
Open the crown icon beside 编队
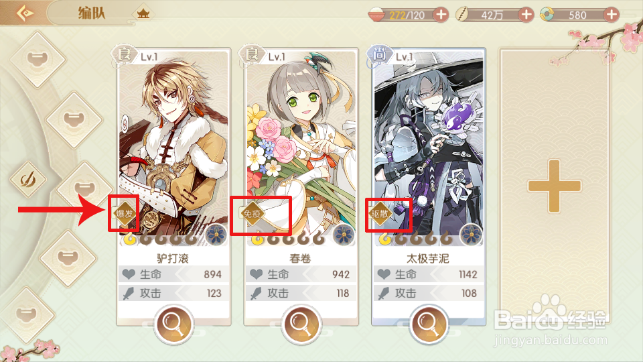point(143,13)
